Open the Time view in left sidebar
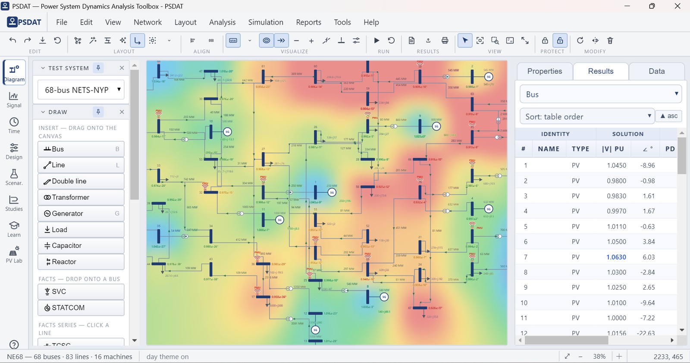690x363 pixels. click(x=14, y=126)
